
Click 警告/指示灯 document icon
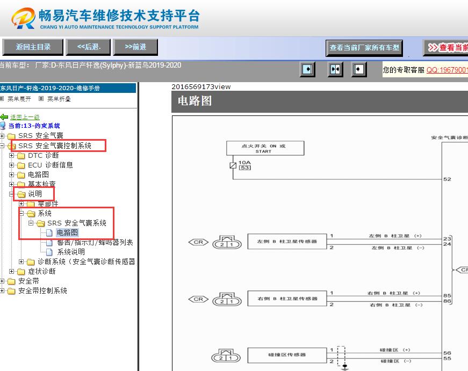pyautogui.click(x=49, y=243)
